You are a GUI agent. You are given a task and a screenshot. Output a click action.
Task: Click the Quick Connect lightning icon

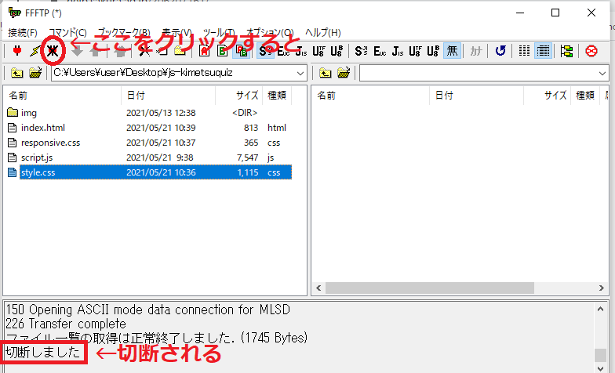coord(35,50)
